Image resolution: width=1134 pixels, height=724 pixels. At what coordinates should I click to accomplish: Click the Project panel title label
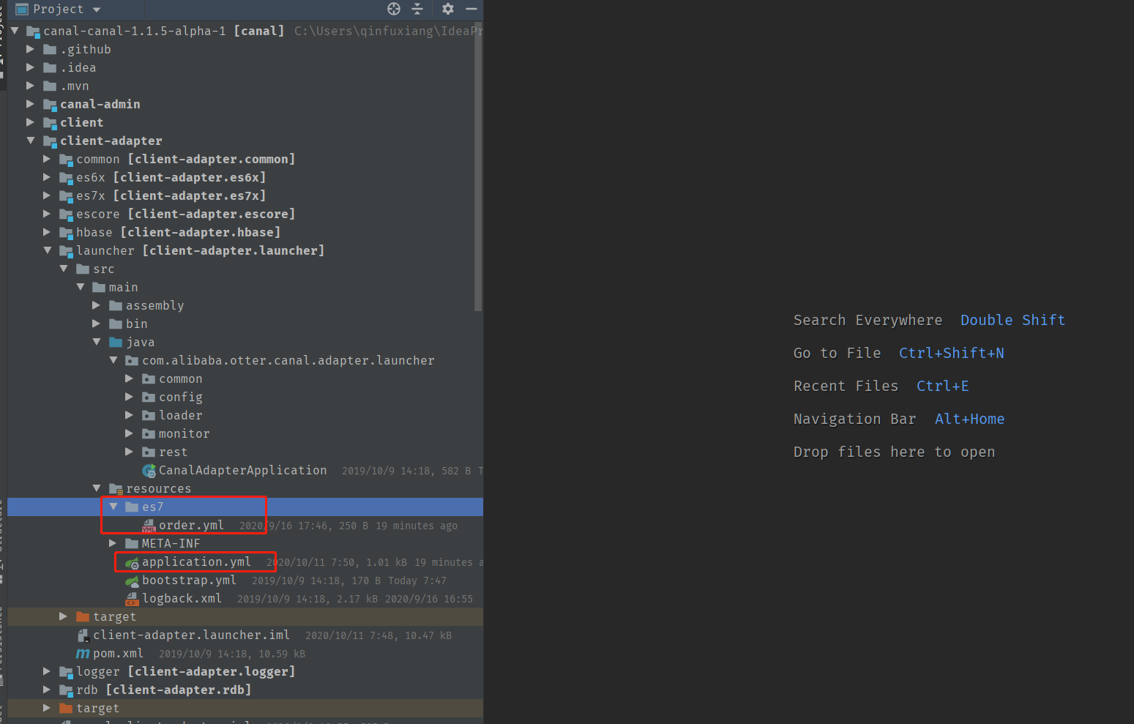point(58,9)
